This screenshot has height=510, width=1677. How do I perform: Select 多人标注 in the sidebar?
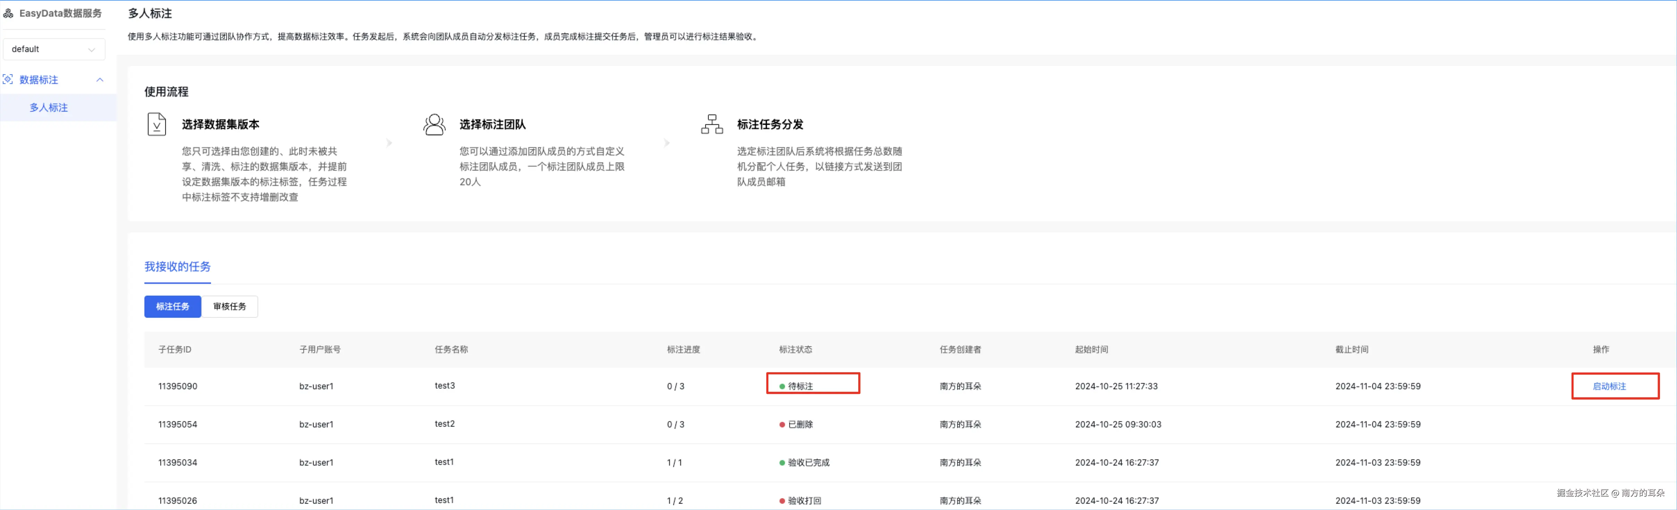pos(49,107)
